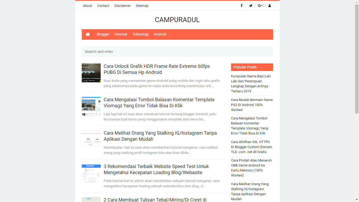Select the Android category
Viewport: 359px width, 202px height.
pos(160,34)
